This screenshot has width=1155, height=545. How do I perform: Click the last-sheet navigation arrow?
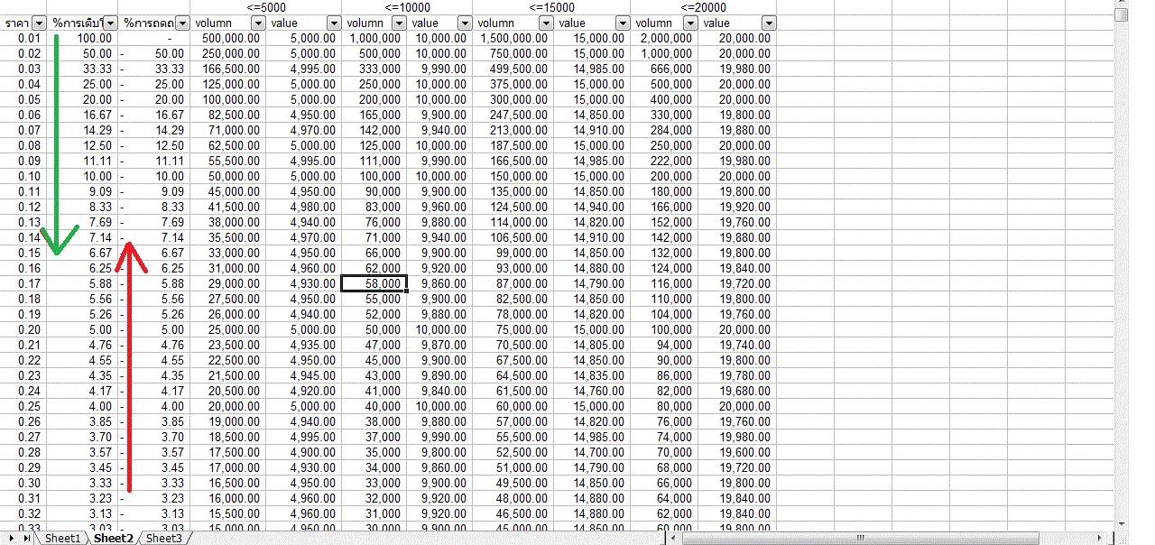pos(26,538)
